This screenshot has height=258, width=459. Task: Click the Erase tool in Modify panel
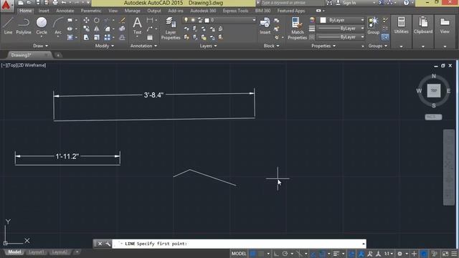click(x=123, y=20)
